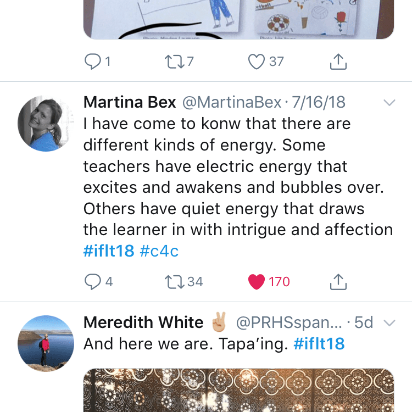Open the children's drawings image at top
412x412 pixels.
[x=238, y=19]
